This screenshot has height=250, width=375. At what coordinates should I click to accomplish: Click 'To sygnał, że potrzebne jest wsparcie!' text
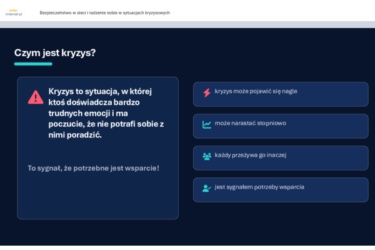(x=94, y=168)
